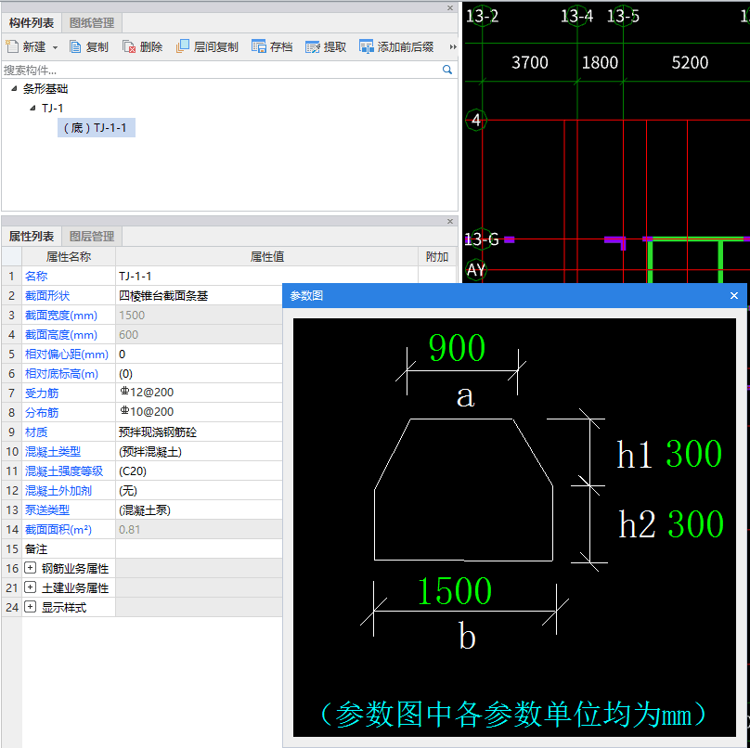
Task: Click the 备注 property row
Action: (x=142, y=549)
